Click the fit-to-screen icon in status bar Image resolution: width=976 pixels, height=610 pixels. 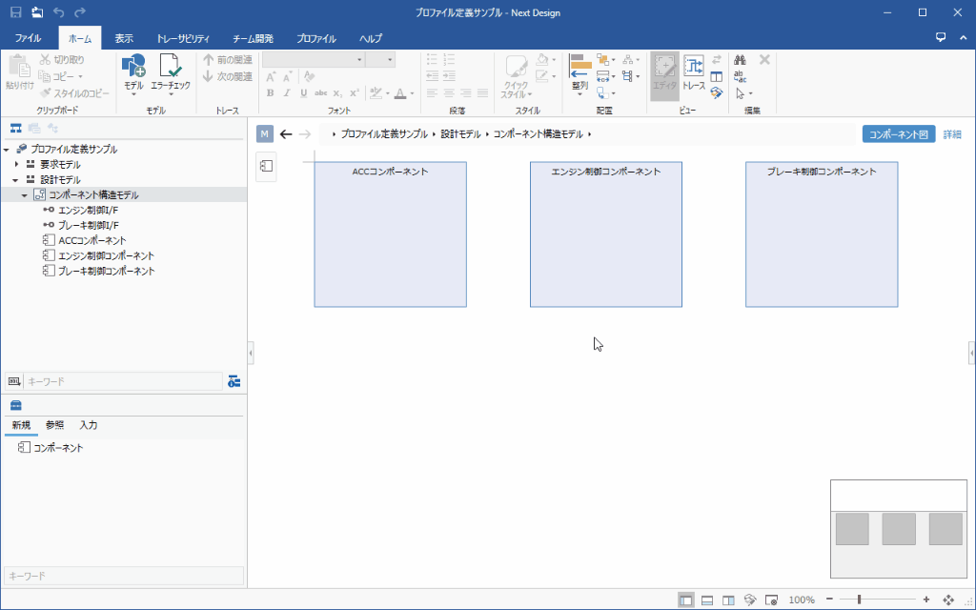[948, 600]
